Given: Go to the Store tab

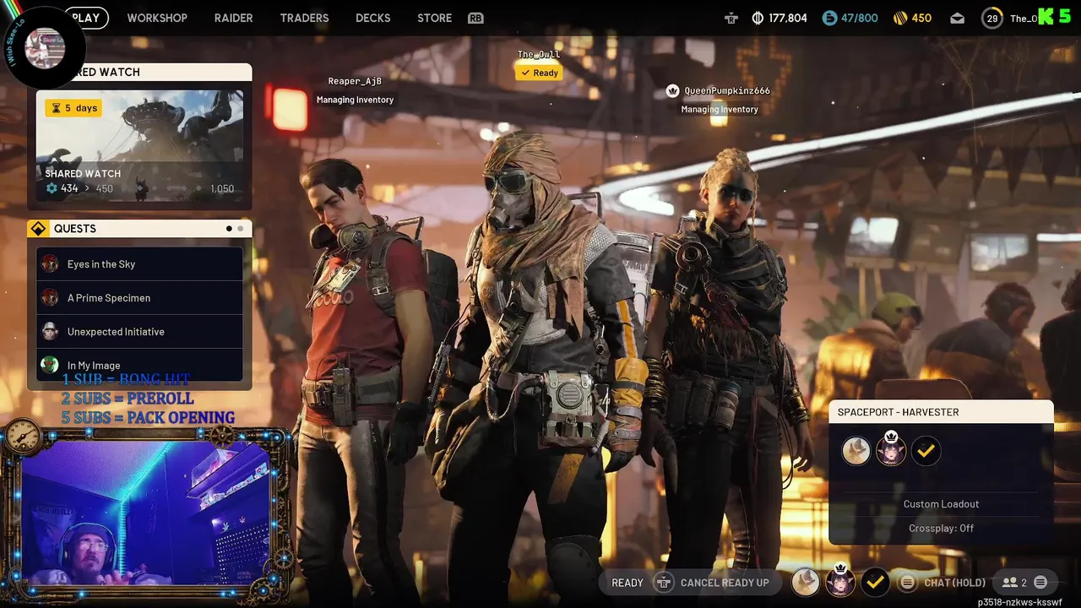Looking at the screenshot, I should point(434,18).
